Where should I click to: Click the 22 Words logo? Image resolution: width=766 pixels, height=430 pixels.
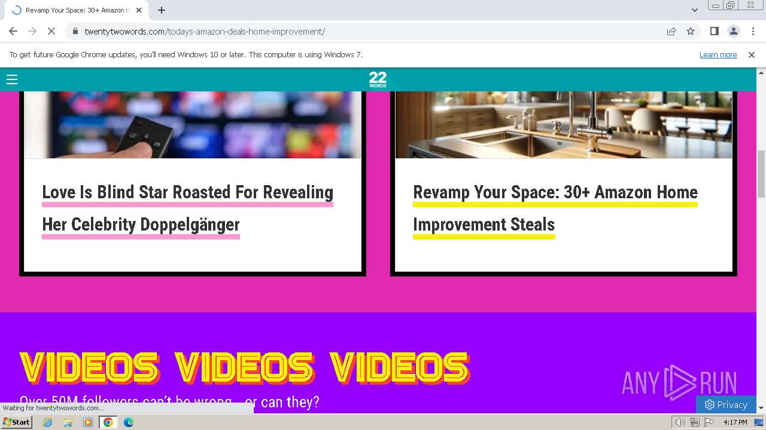[378, 79]
